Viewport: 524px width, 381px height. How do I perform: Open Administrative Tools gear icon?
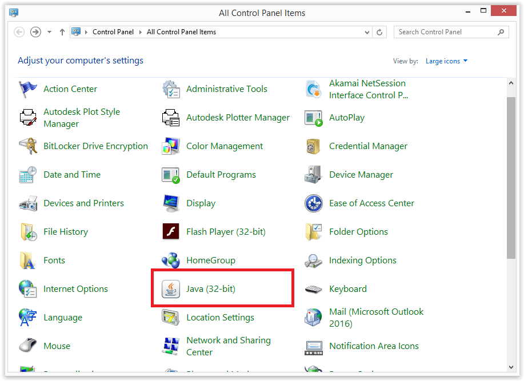pos(171,89)
